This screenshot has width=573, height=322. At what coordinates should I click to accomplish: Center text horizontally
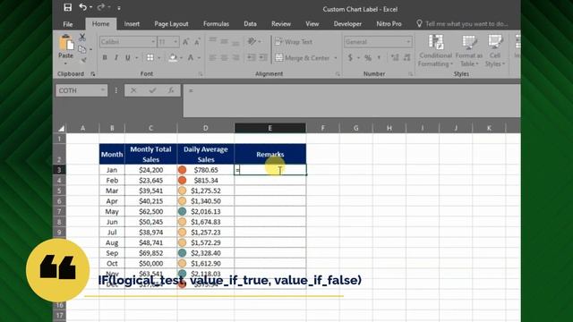[x=224, y=57]
